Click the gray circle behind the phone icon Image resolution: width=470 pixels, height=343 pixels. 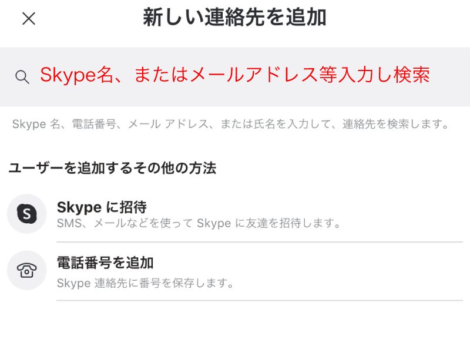point(27,270)
